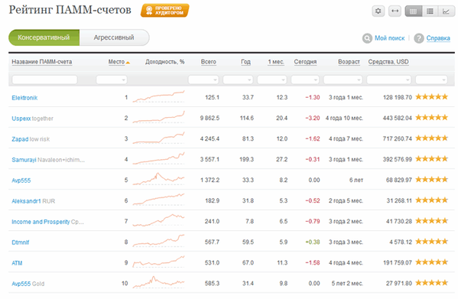The height and width of the screenshot is (299, 458).
Task: Open the profitability sparkline for Dtmnlf
Action: click(158, 241)
